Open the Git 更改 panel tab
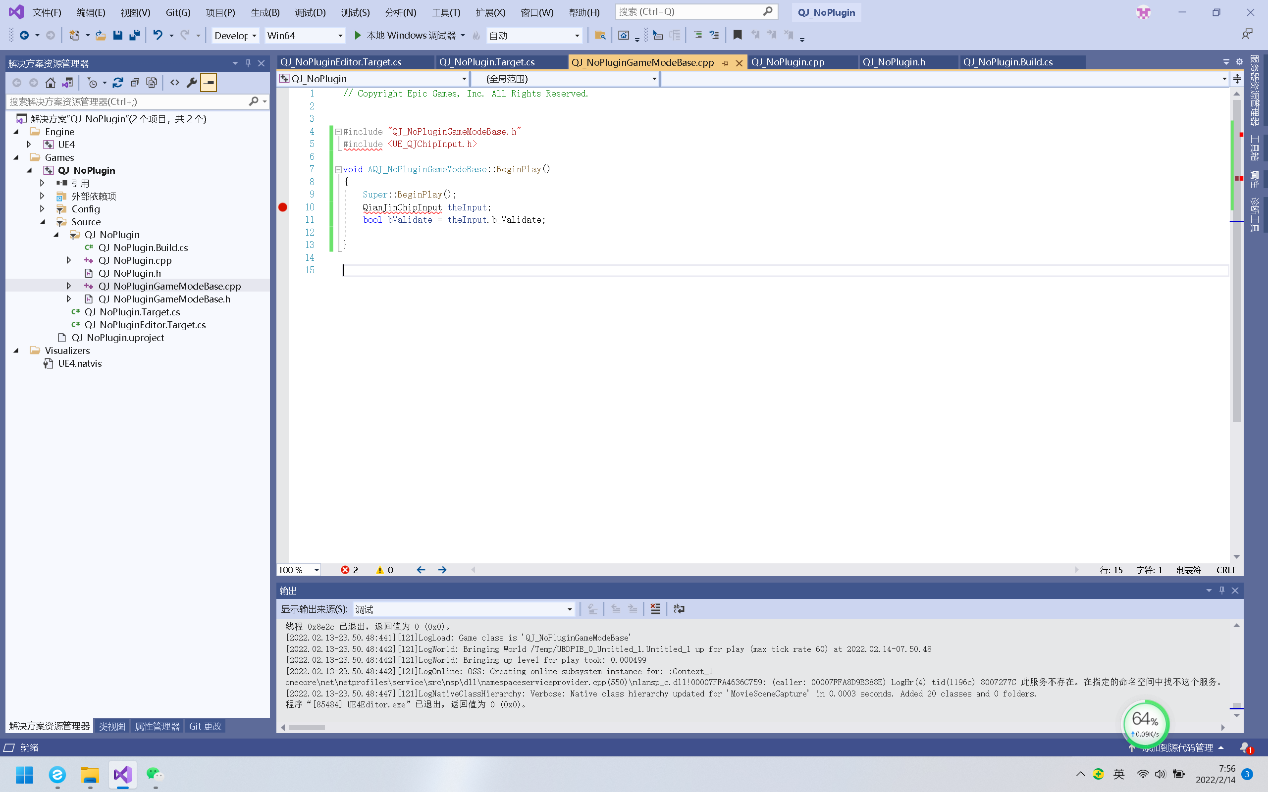The image size is (1268, 792). (205, 726)
